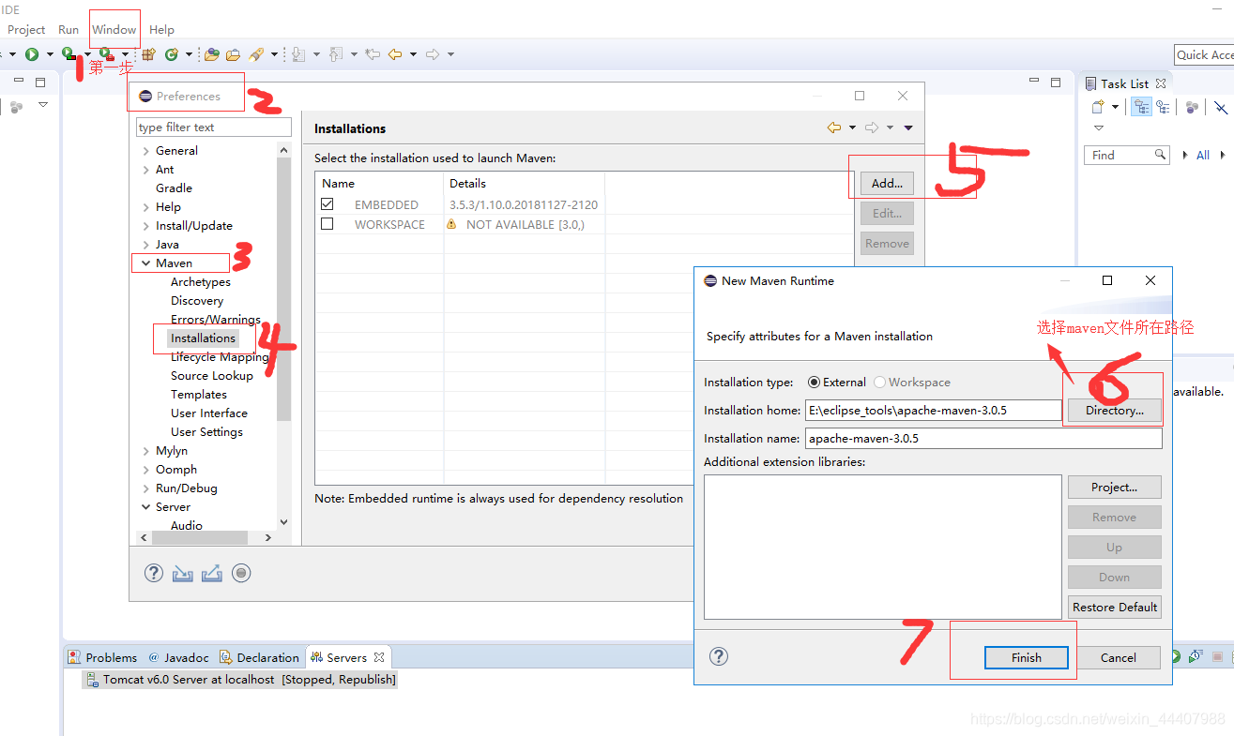The height and width of the screenshot is (736, 1234).
Task: Expand the Install/Update tree node
Action: click(x=145, y=226)
